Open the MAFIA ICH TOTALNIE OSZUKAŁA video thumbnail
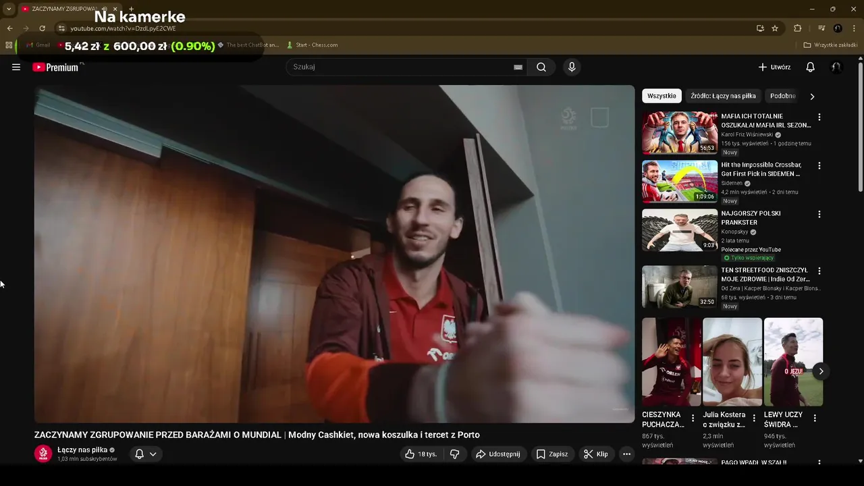This screenshot has width=864, height=486. click(679, 132)
